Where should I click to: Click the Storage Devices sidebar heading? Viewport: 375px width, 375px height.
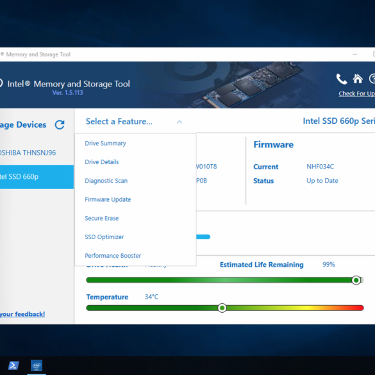23,124
